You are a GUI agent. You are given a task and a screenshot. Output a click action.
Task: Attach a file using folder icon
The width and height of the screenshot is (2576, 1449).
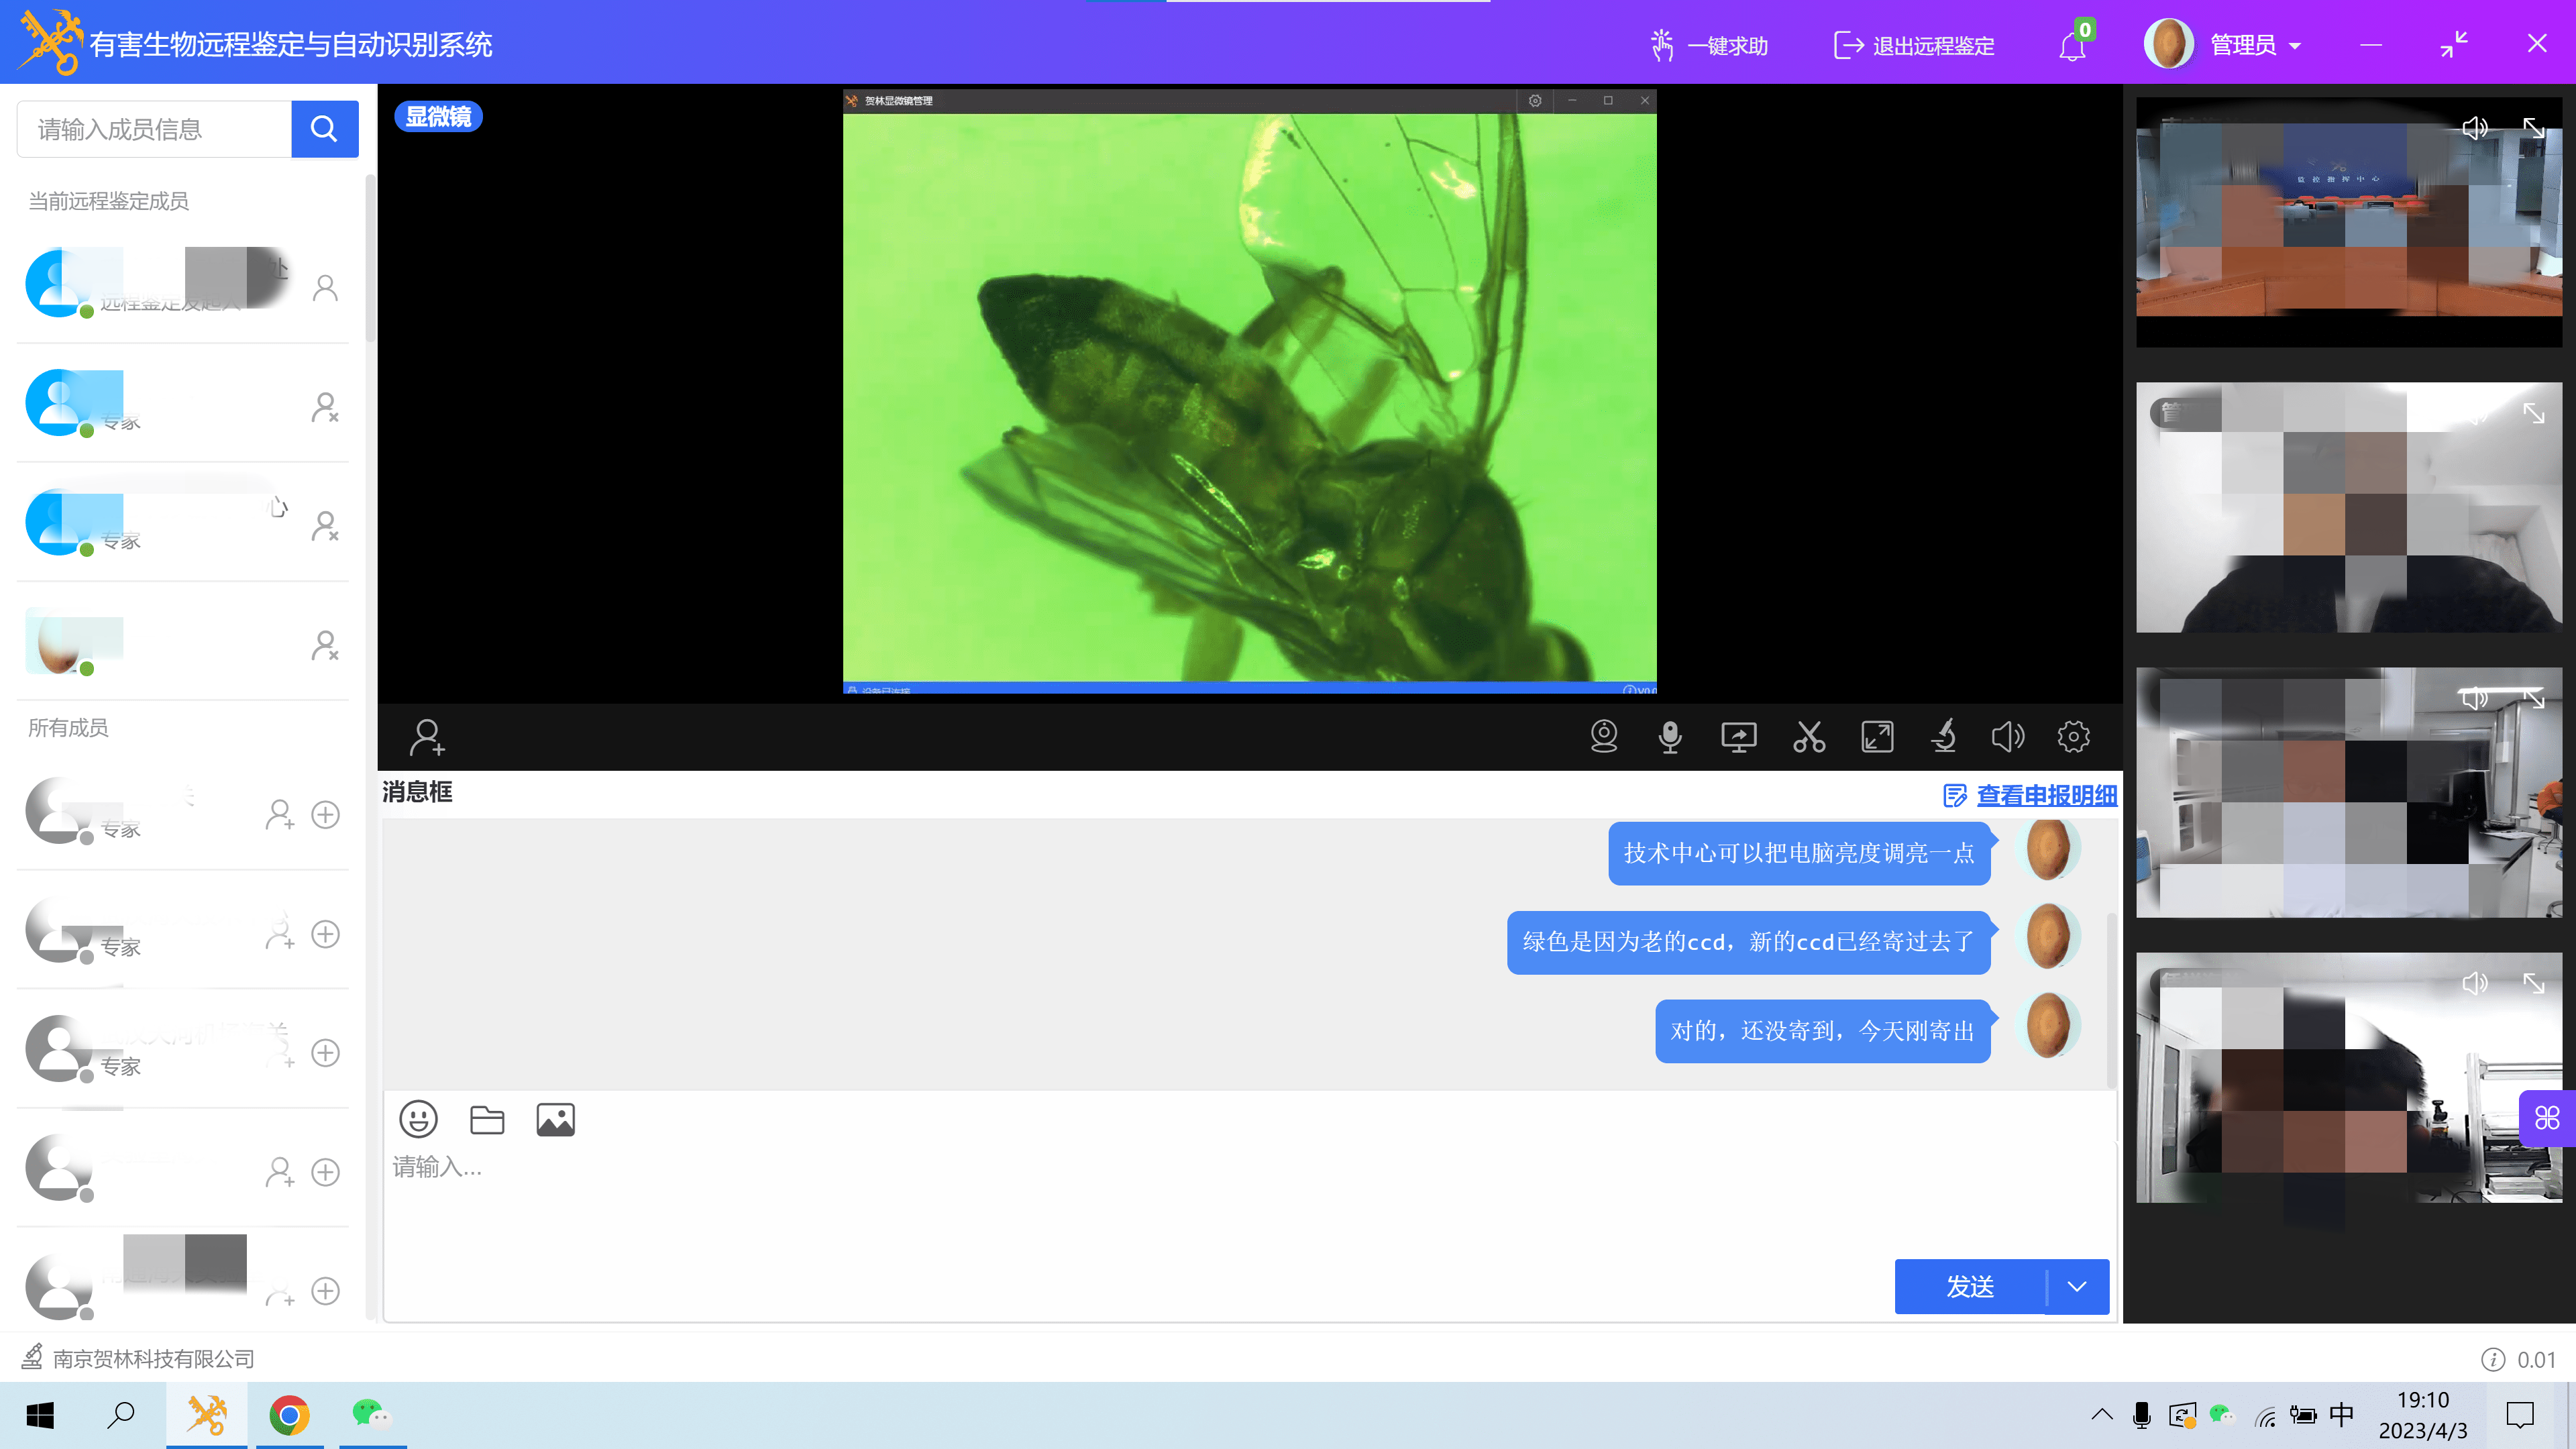coord(487,1119)
